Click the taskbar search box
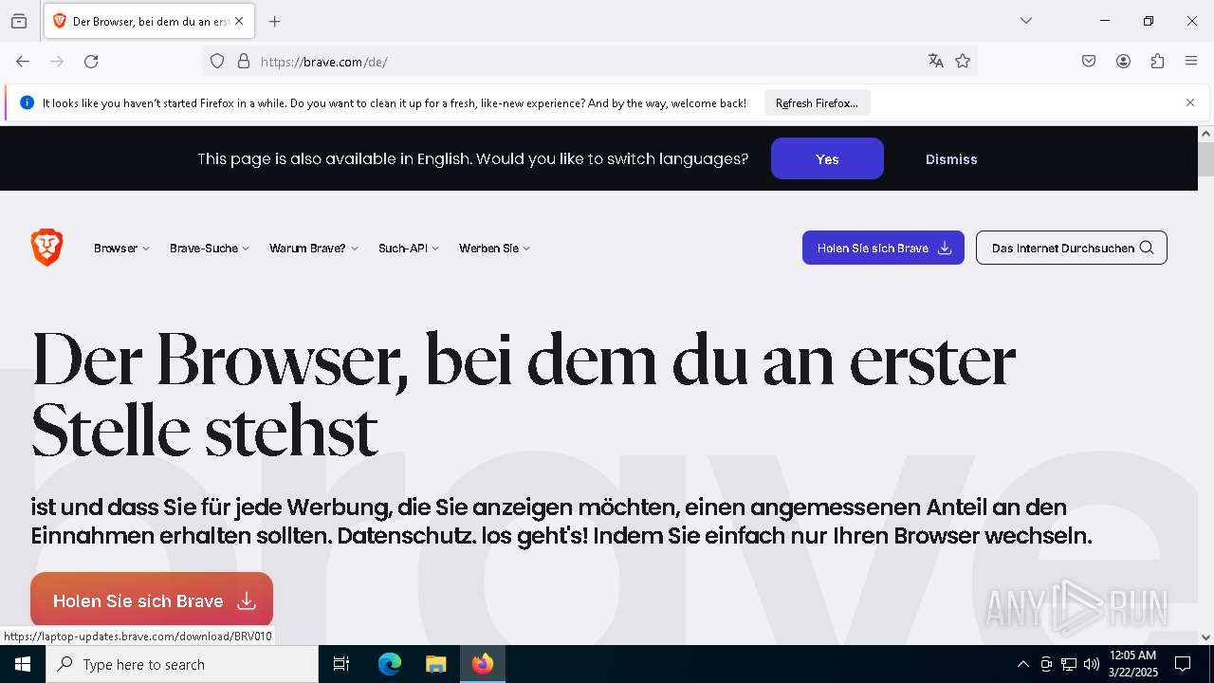 182,664
